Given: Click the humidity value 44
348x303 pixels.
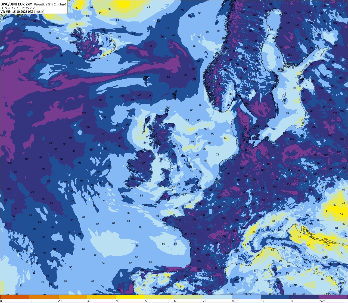Looking at the screenshot, I should (x=244, y=245).
